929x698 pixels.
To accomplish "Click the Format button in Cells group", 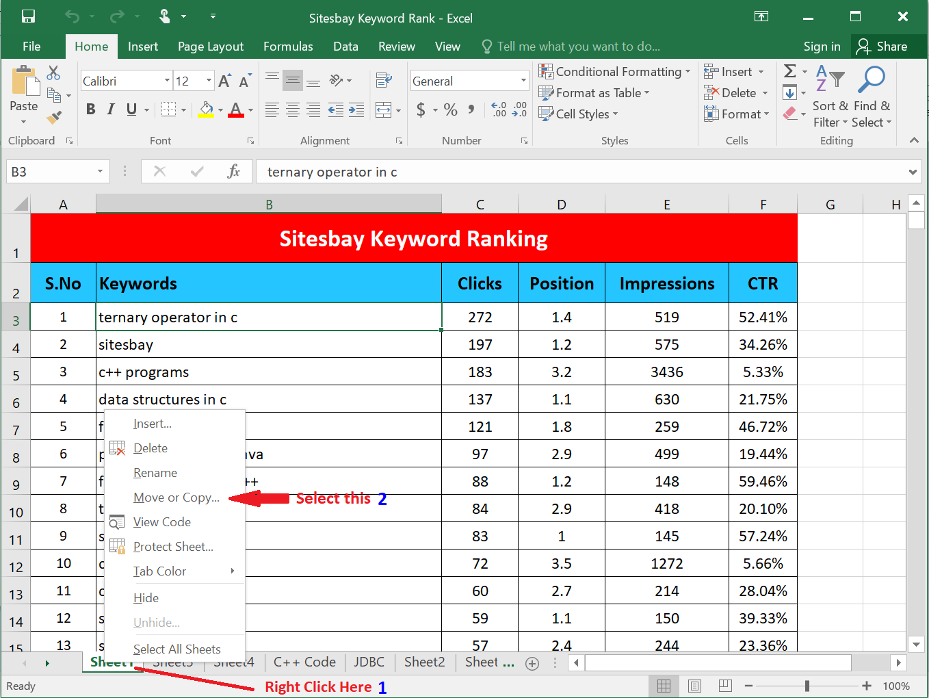I will pos(737,114).
